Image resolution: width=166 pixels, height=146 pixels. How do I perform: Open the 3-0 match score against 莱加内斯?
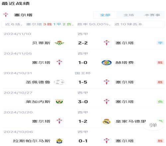click(83, 102)
